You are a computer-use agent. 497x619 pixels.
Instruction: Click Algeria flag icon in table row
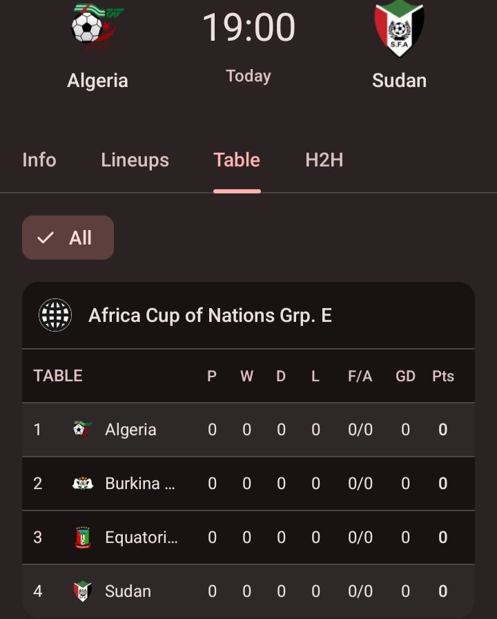(82, 429)
